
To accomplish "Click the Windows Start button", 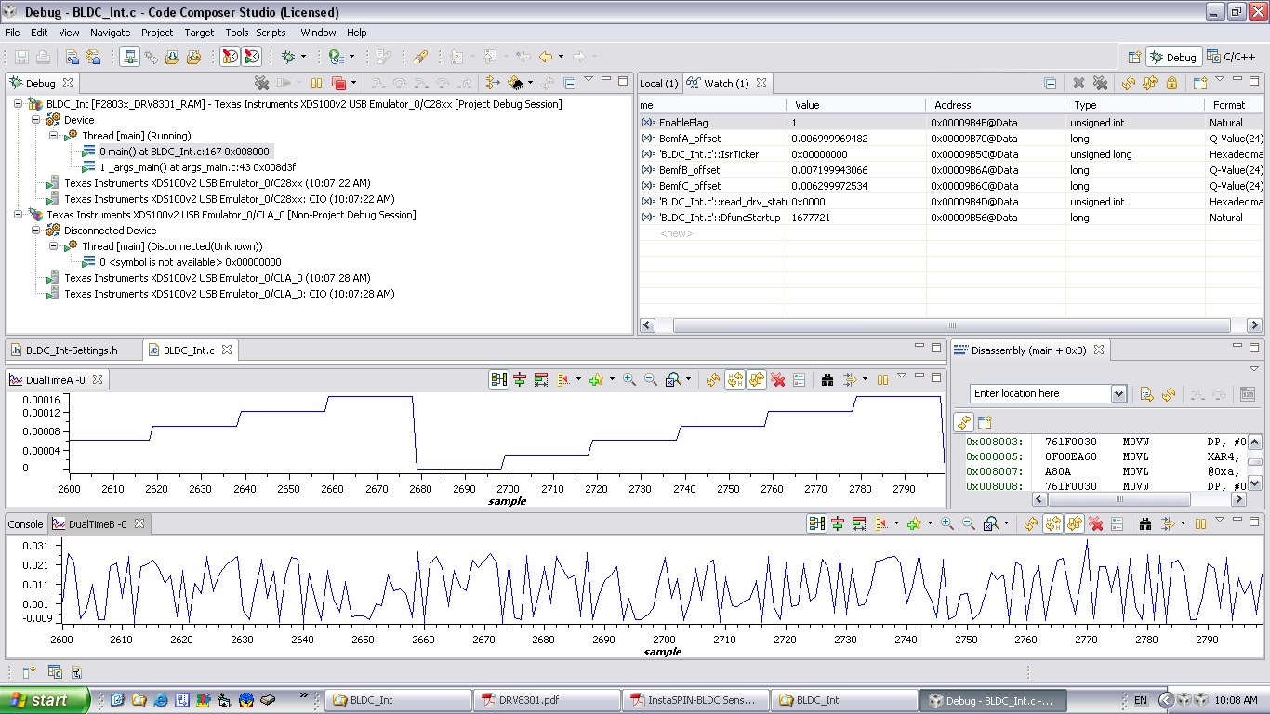I will pyautogui.click(x=45, y=700).
